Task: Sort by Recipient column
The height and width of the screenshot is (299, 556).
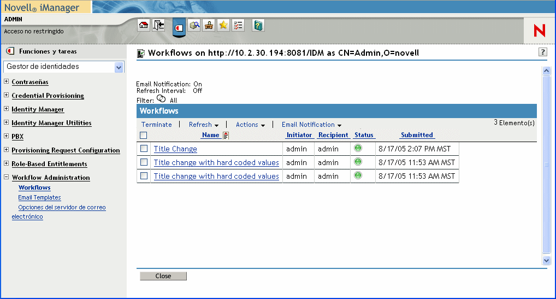Action: tap(333, 135)
